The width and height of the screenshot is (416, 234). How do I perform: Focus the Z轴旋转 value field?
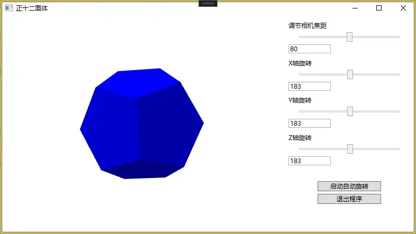[309, 161]
